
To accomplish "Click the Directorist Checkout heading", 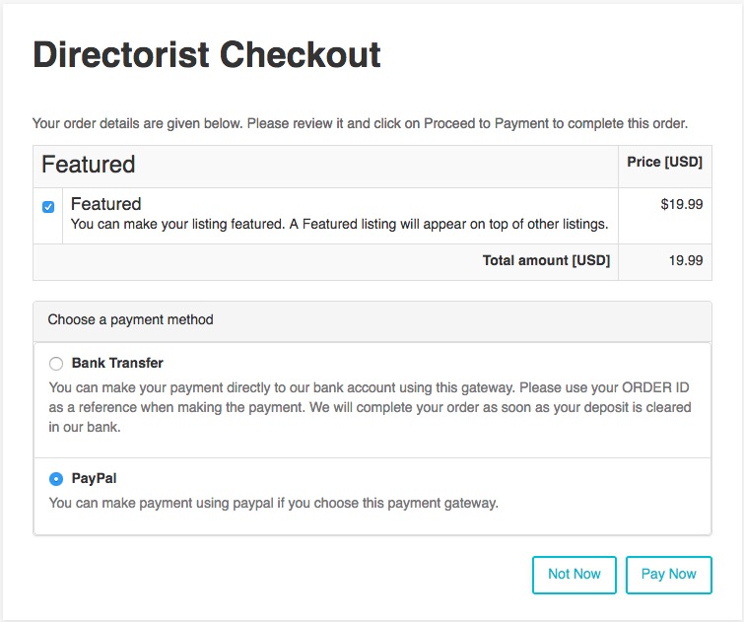I will click(x=207, y=55).
